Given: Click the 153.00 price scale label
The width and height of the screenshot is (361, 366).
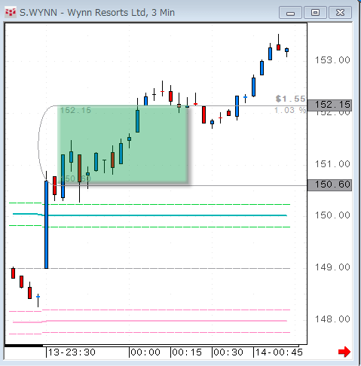Looking at the screenshot, I should point(332,60).
